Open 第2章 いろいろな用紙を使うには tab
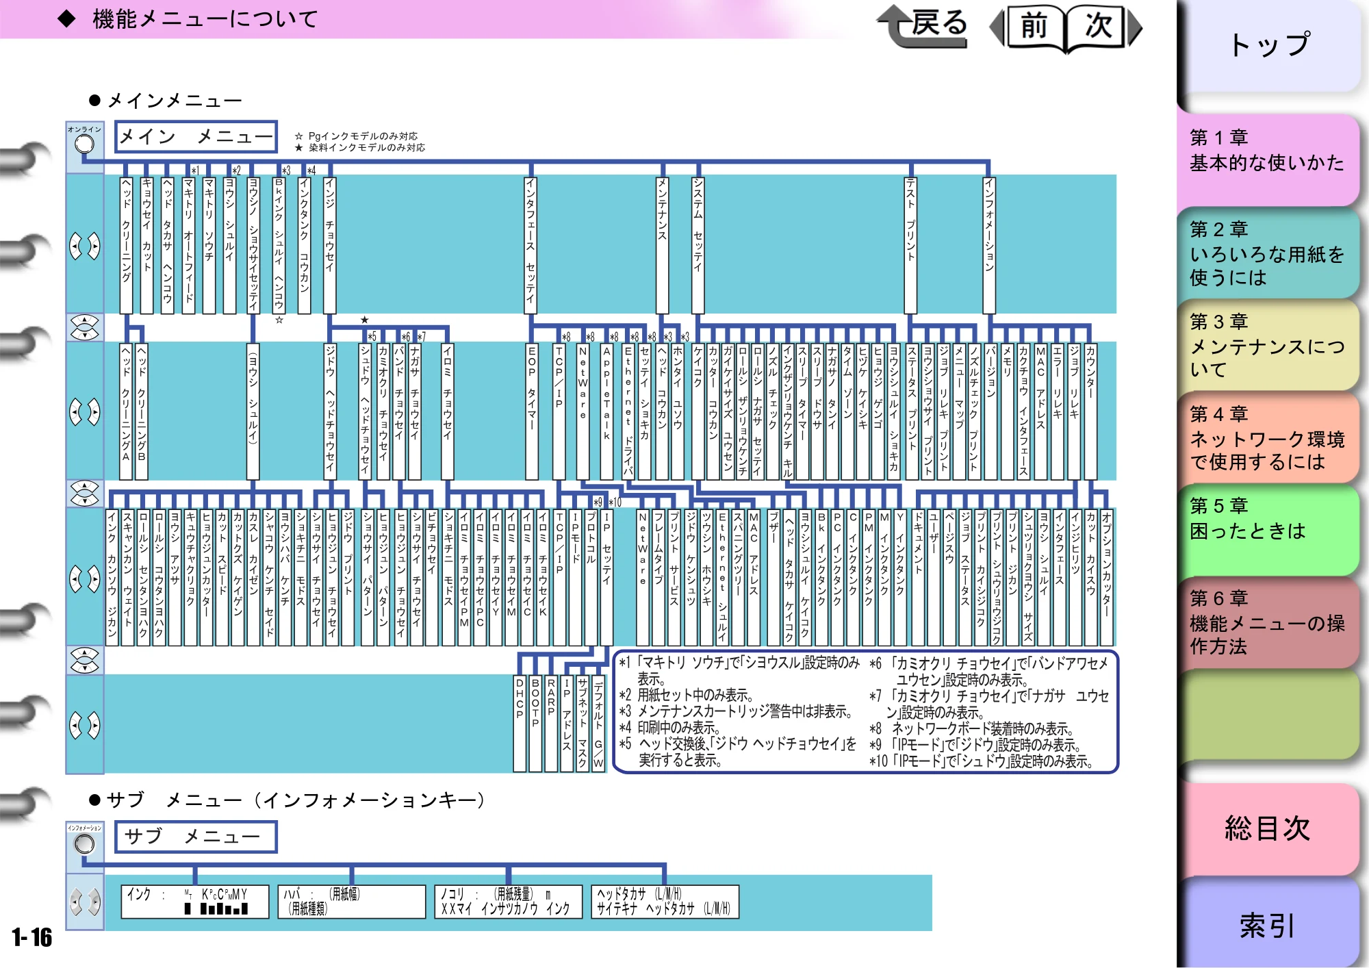This screenshot has width=1369, height=968. (x=1268, y=253)
